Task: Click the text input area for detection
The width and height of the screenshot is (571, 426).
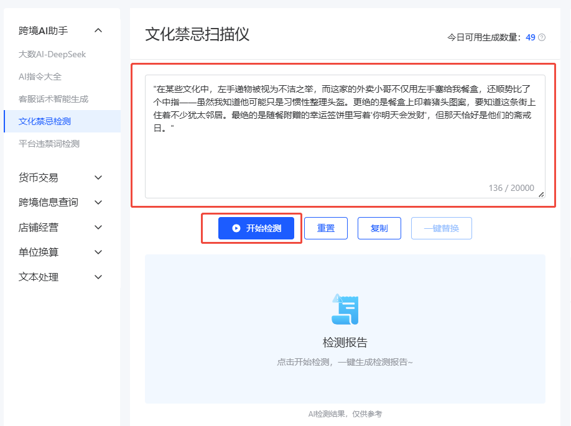Action: point(345,137)
